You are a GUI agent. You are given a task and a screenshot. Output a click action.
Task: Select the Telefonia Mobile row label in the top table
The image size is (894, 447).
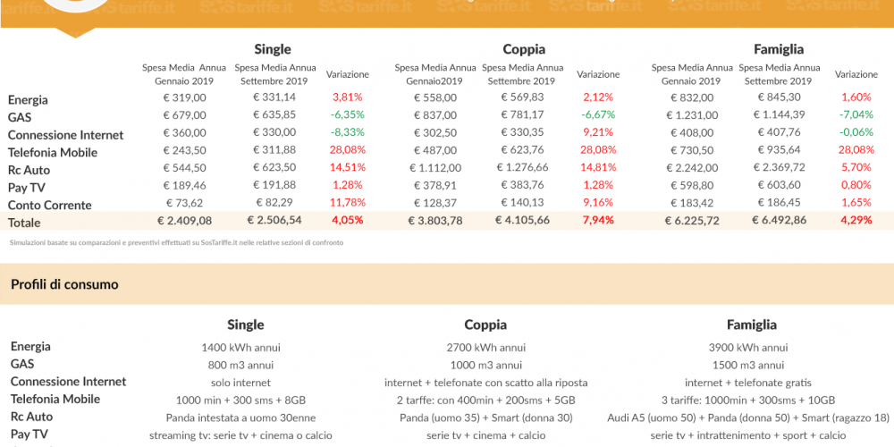pos(53,153)
